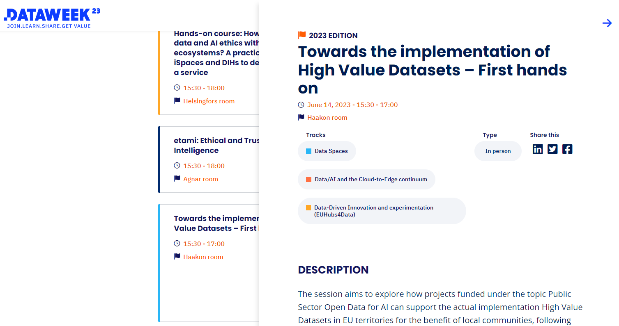Select the Data Spaces track tag
Viewport: 619px width, 326px height.
click(327, 151)
